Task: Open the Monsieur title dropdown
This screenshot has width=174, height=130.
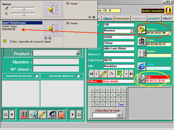Action: click(x=132, y=31)
